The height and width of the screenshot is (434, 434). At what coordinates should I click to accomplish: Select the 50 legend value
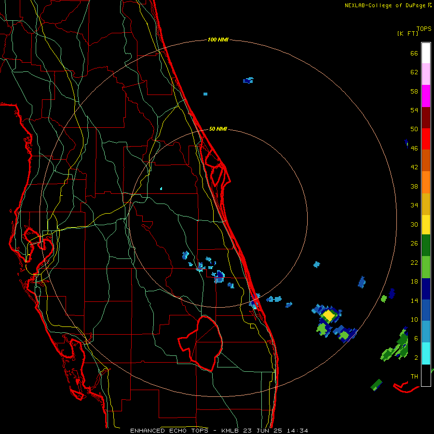click(x=414, y=129)
